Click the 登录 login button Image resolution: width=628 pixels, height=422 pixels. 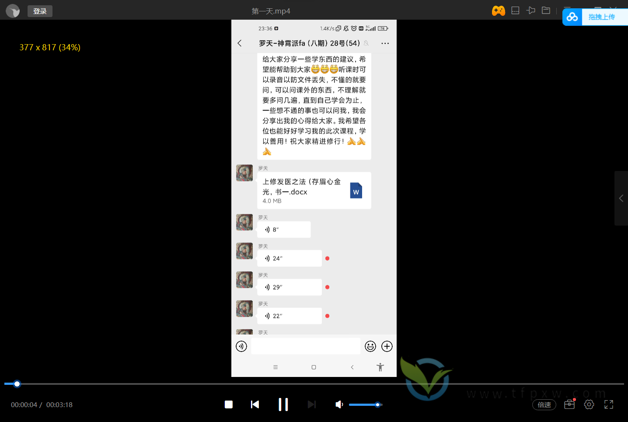[40, 11]
